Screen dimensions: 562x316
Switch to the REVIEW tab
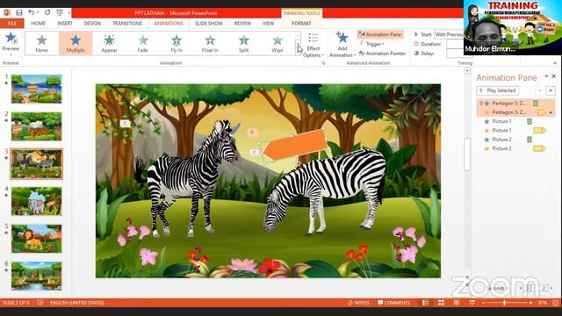click(242, 24)
